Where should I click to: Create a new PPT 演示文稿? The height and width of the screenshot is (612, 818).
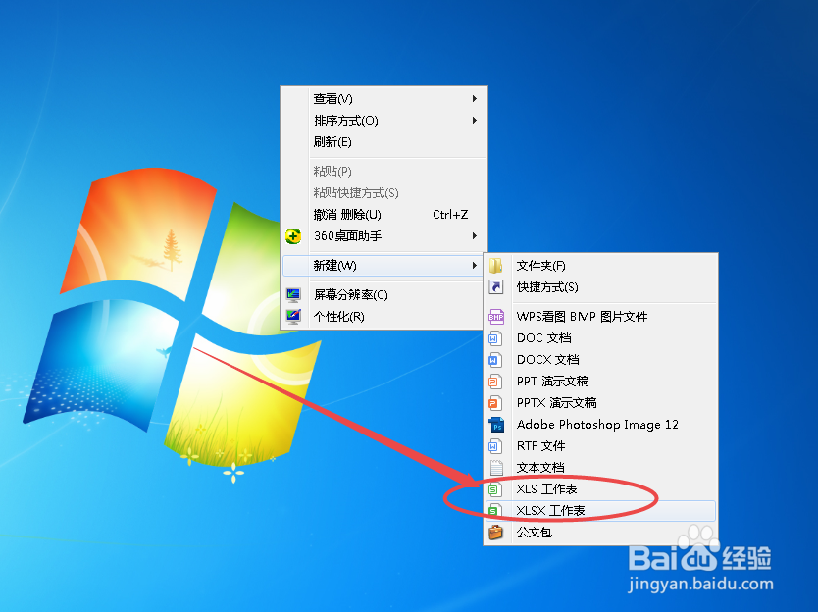click(600, 382)
